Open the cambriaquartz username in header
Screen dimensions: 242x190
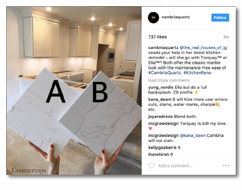pyautogui.click(x=176, y=17)
